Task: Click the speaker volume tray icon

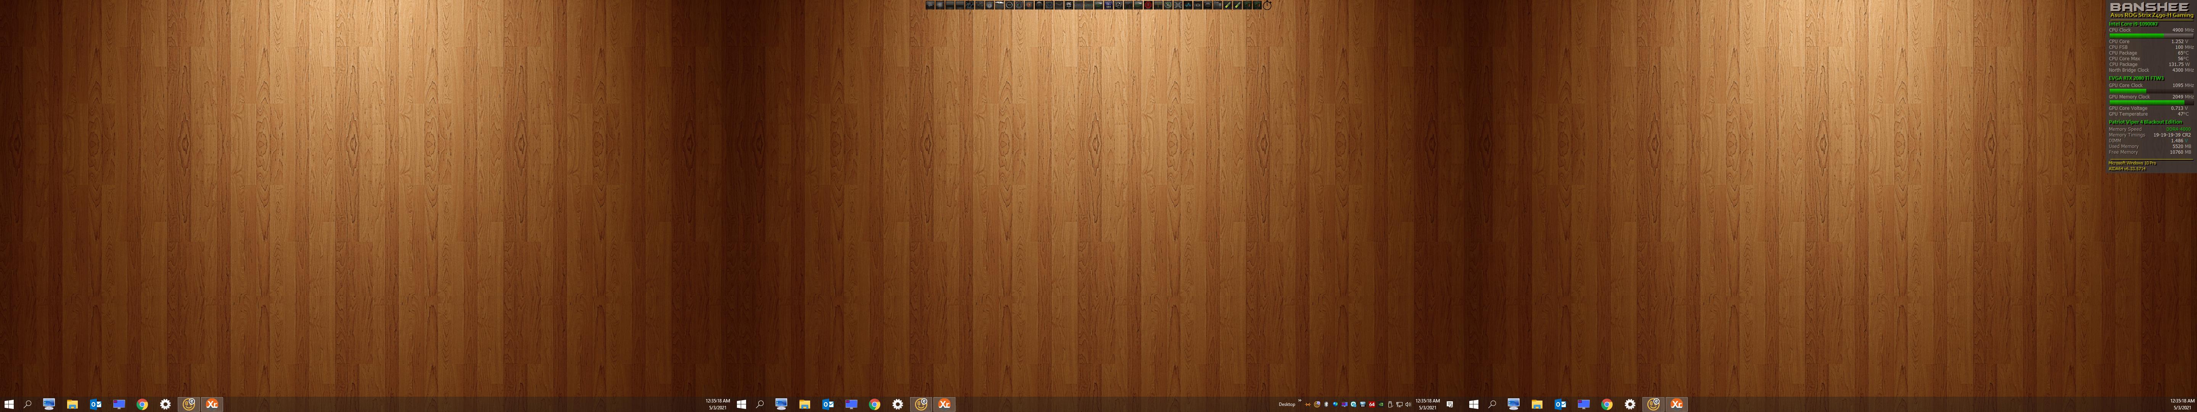Action: click(x=1408, y=404)
